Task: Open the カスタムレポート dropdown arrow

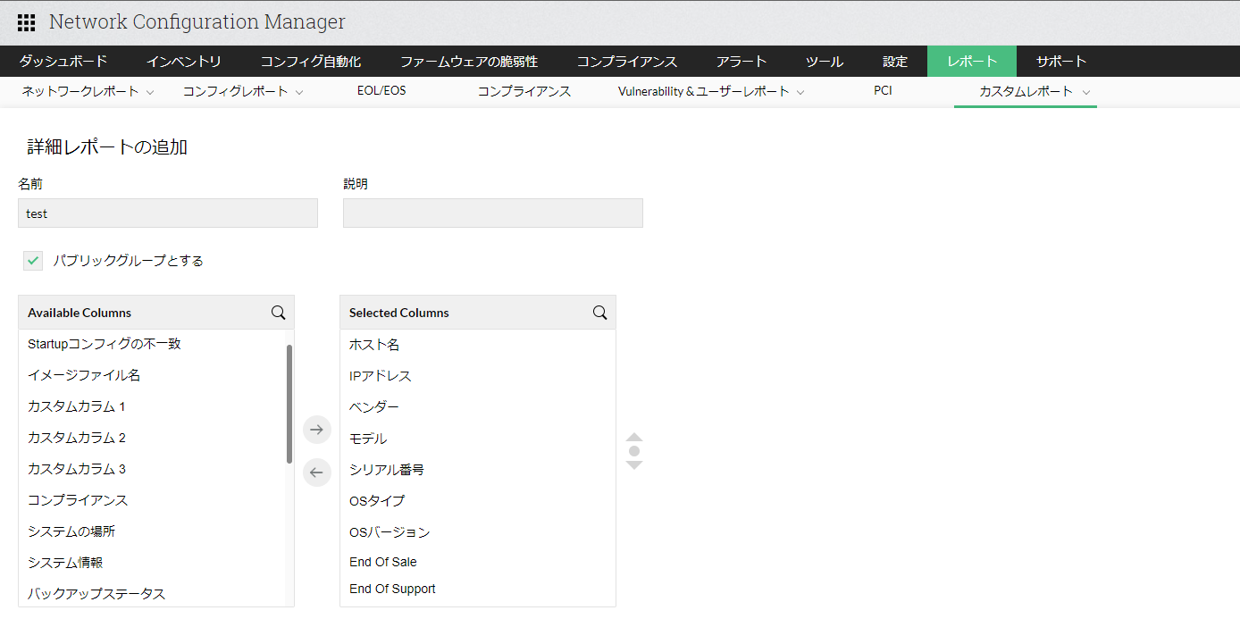Action: tap(1086, 92)
